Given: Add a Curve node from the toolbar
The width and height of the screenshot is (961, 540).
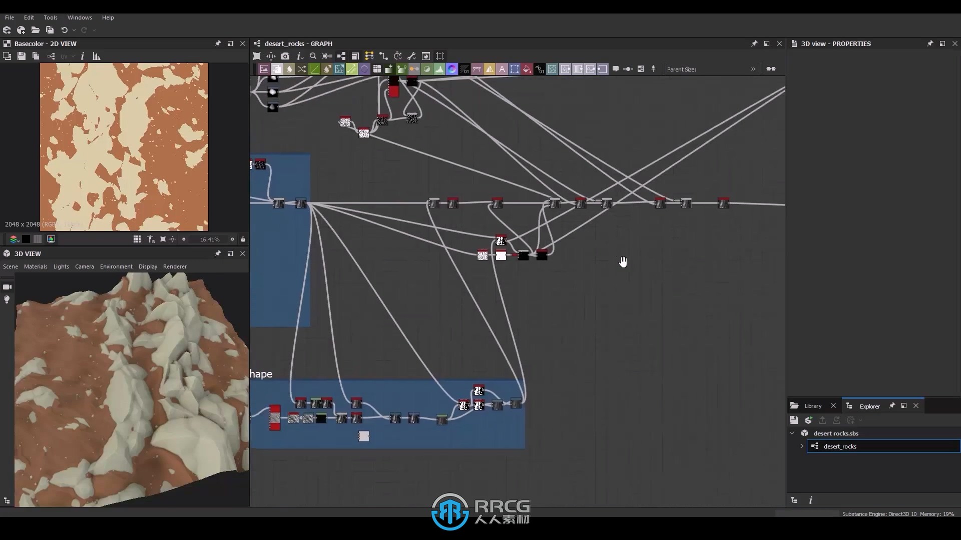Looking at the screenshot, I should [x=314, y=69].
